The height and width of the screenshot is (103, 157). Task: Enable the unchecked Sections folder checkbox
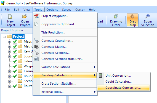15,81
